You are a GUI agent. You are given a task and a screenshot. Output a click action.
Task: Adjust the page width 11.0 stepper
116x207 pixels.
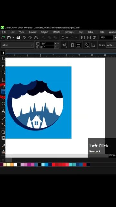(57, 44)
